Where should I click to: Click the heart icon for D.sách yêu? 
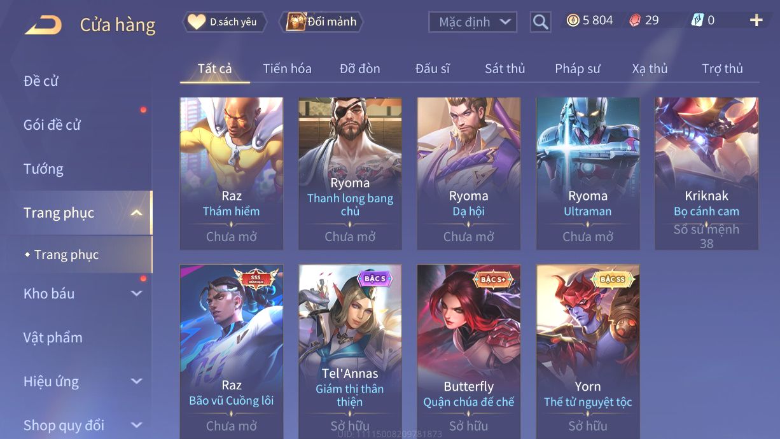point(196,22)
